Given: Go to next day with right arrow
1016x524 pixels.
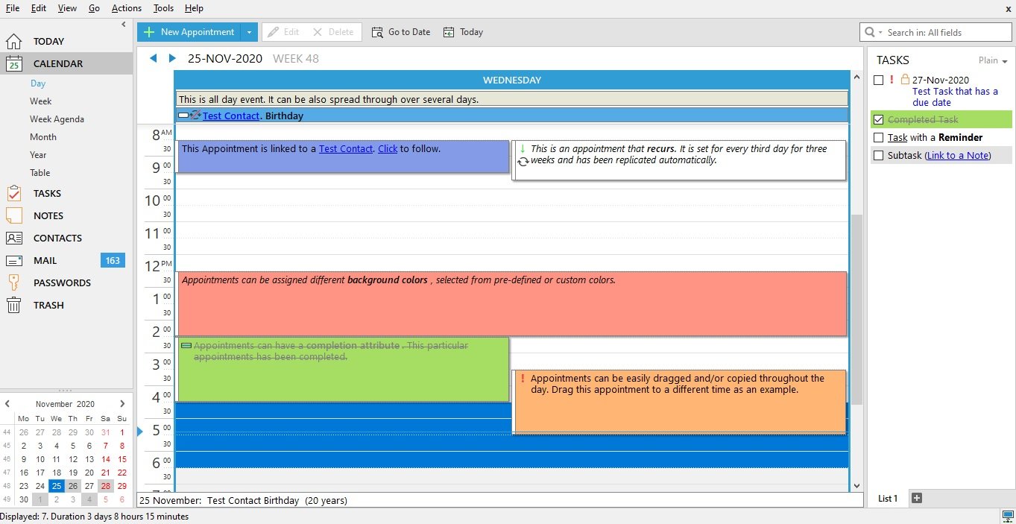Looking at the screenshot, I should [172, 58].
